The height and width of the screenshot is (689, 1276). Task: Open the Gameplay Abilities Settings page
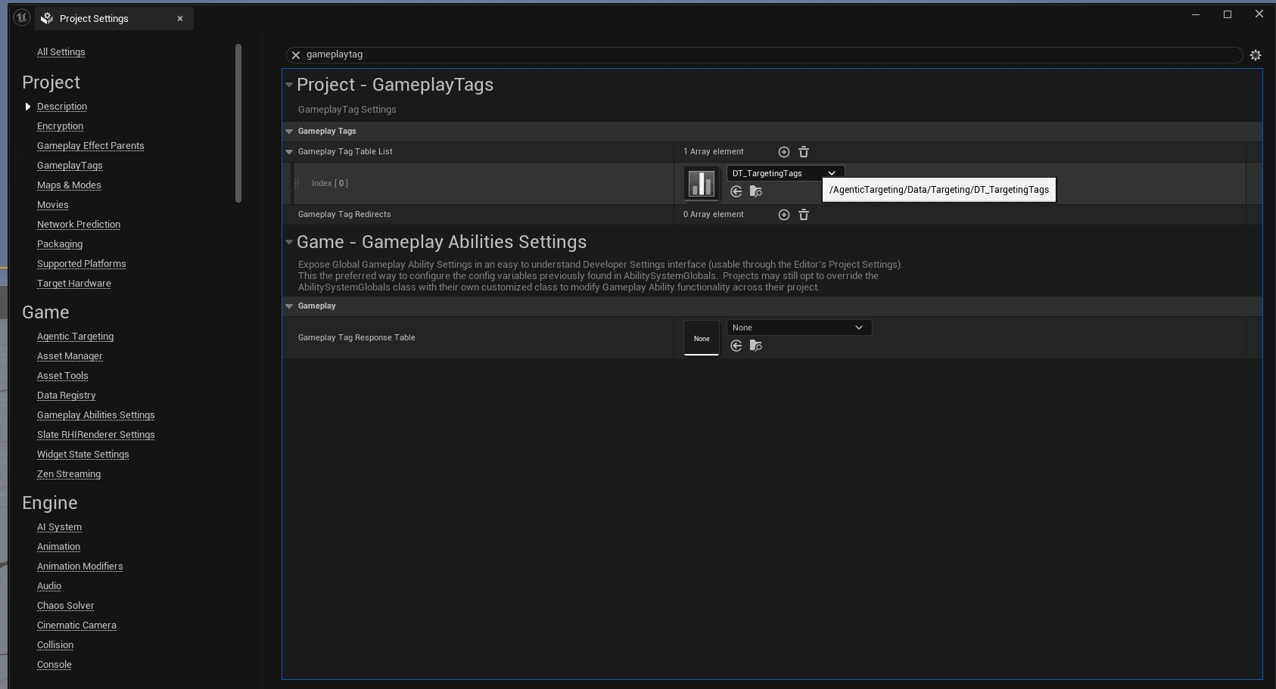[x=95, y=414]
